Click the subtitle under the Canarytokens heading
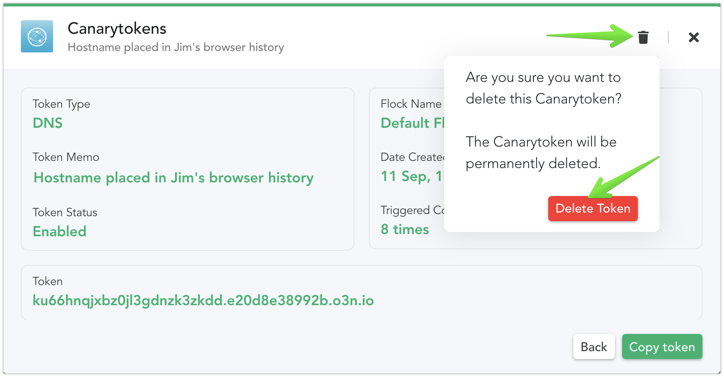The width and height of the screenshot is (724, 377). [x=176, y=47]
